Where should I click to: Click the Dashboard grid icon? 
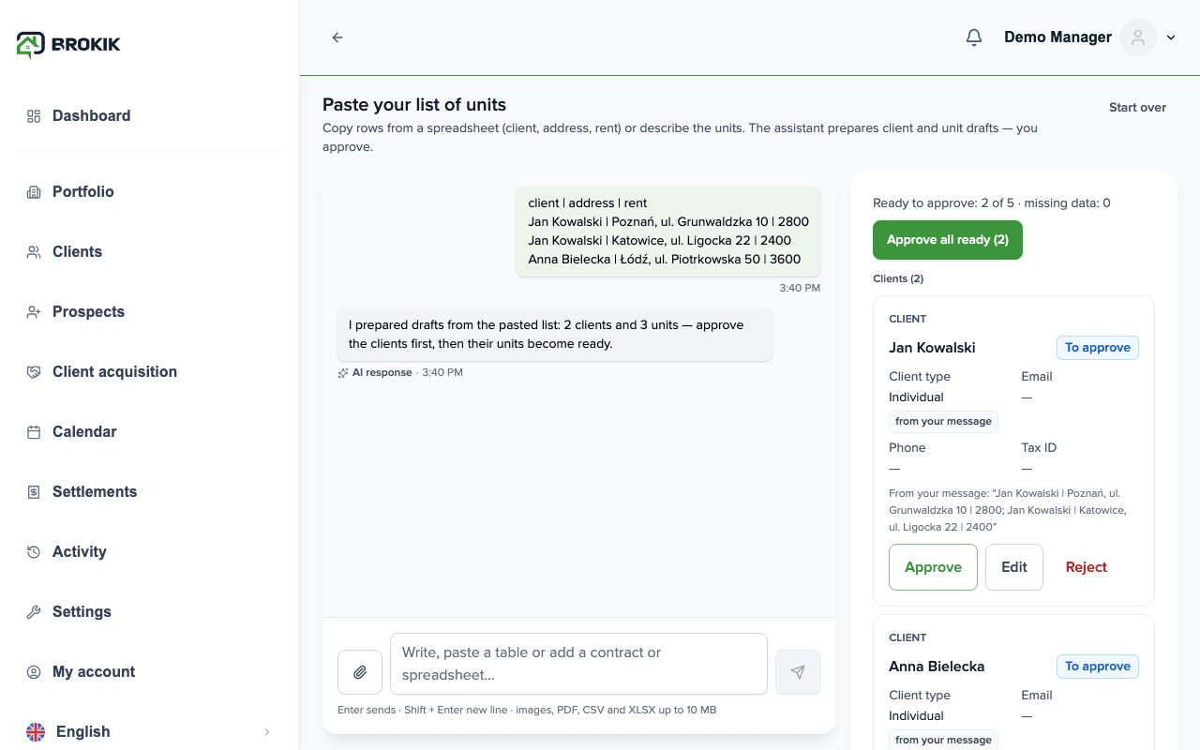tap(34, 116)
